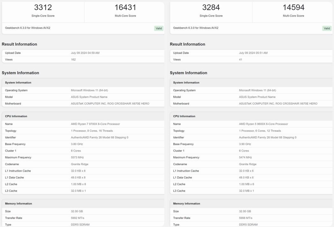Click the 16431 multi-core score

(x=125, y=7)
